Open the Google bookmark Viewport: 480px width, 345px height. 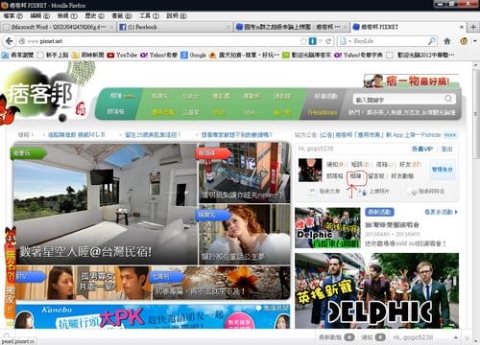[193, 55]
